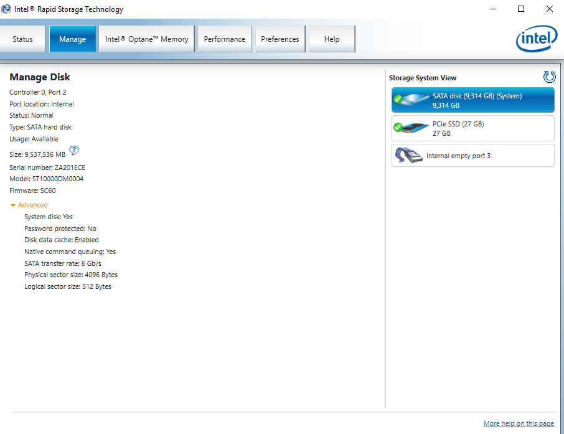Click Native command queuing: Yes text
This screenshot has height=434, width=564.
pyautogui.click(x=70, y=252)
